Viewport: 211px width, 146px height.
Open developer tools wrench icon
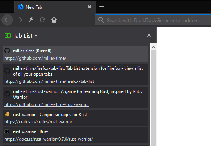point(31,20)
